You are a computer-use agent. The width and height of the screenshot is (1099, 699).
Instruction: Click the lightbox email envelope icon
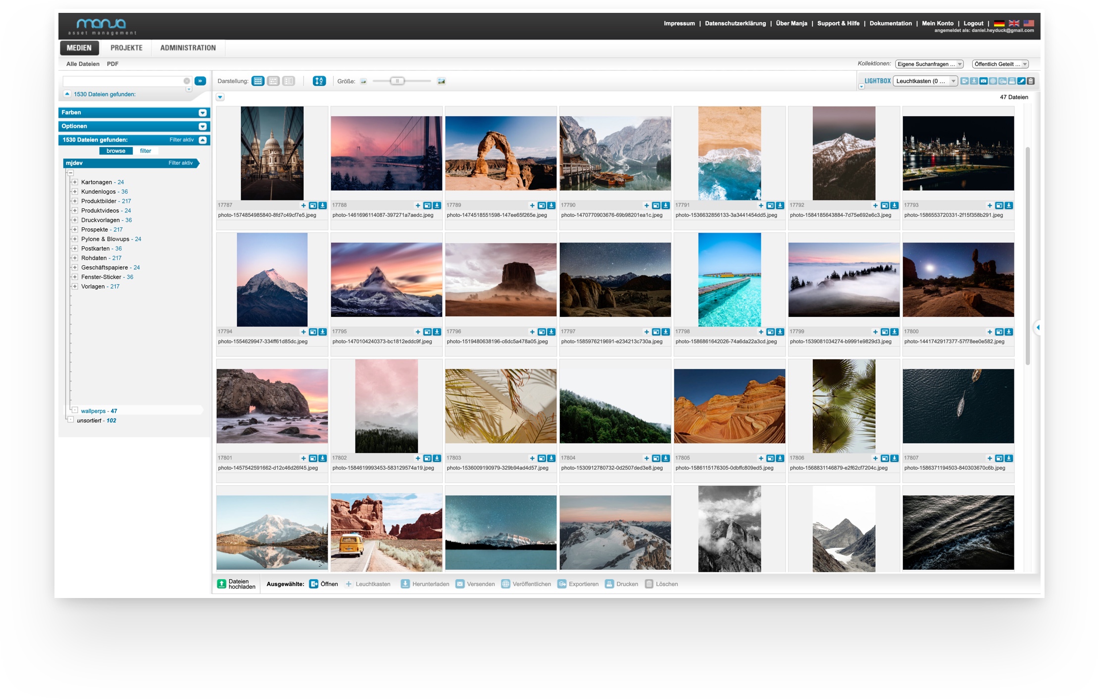coord(983,81)
